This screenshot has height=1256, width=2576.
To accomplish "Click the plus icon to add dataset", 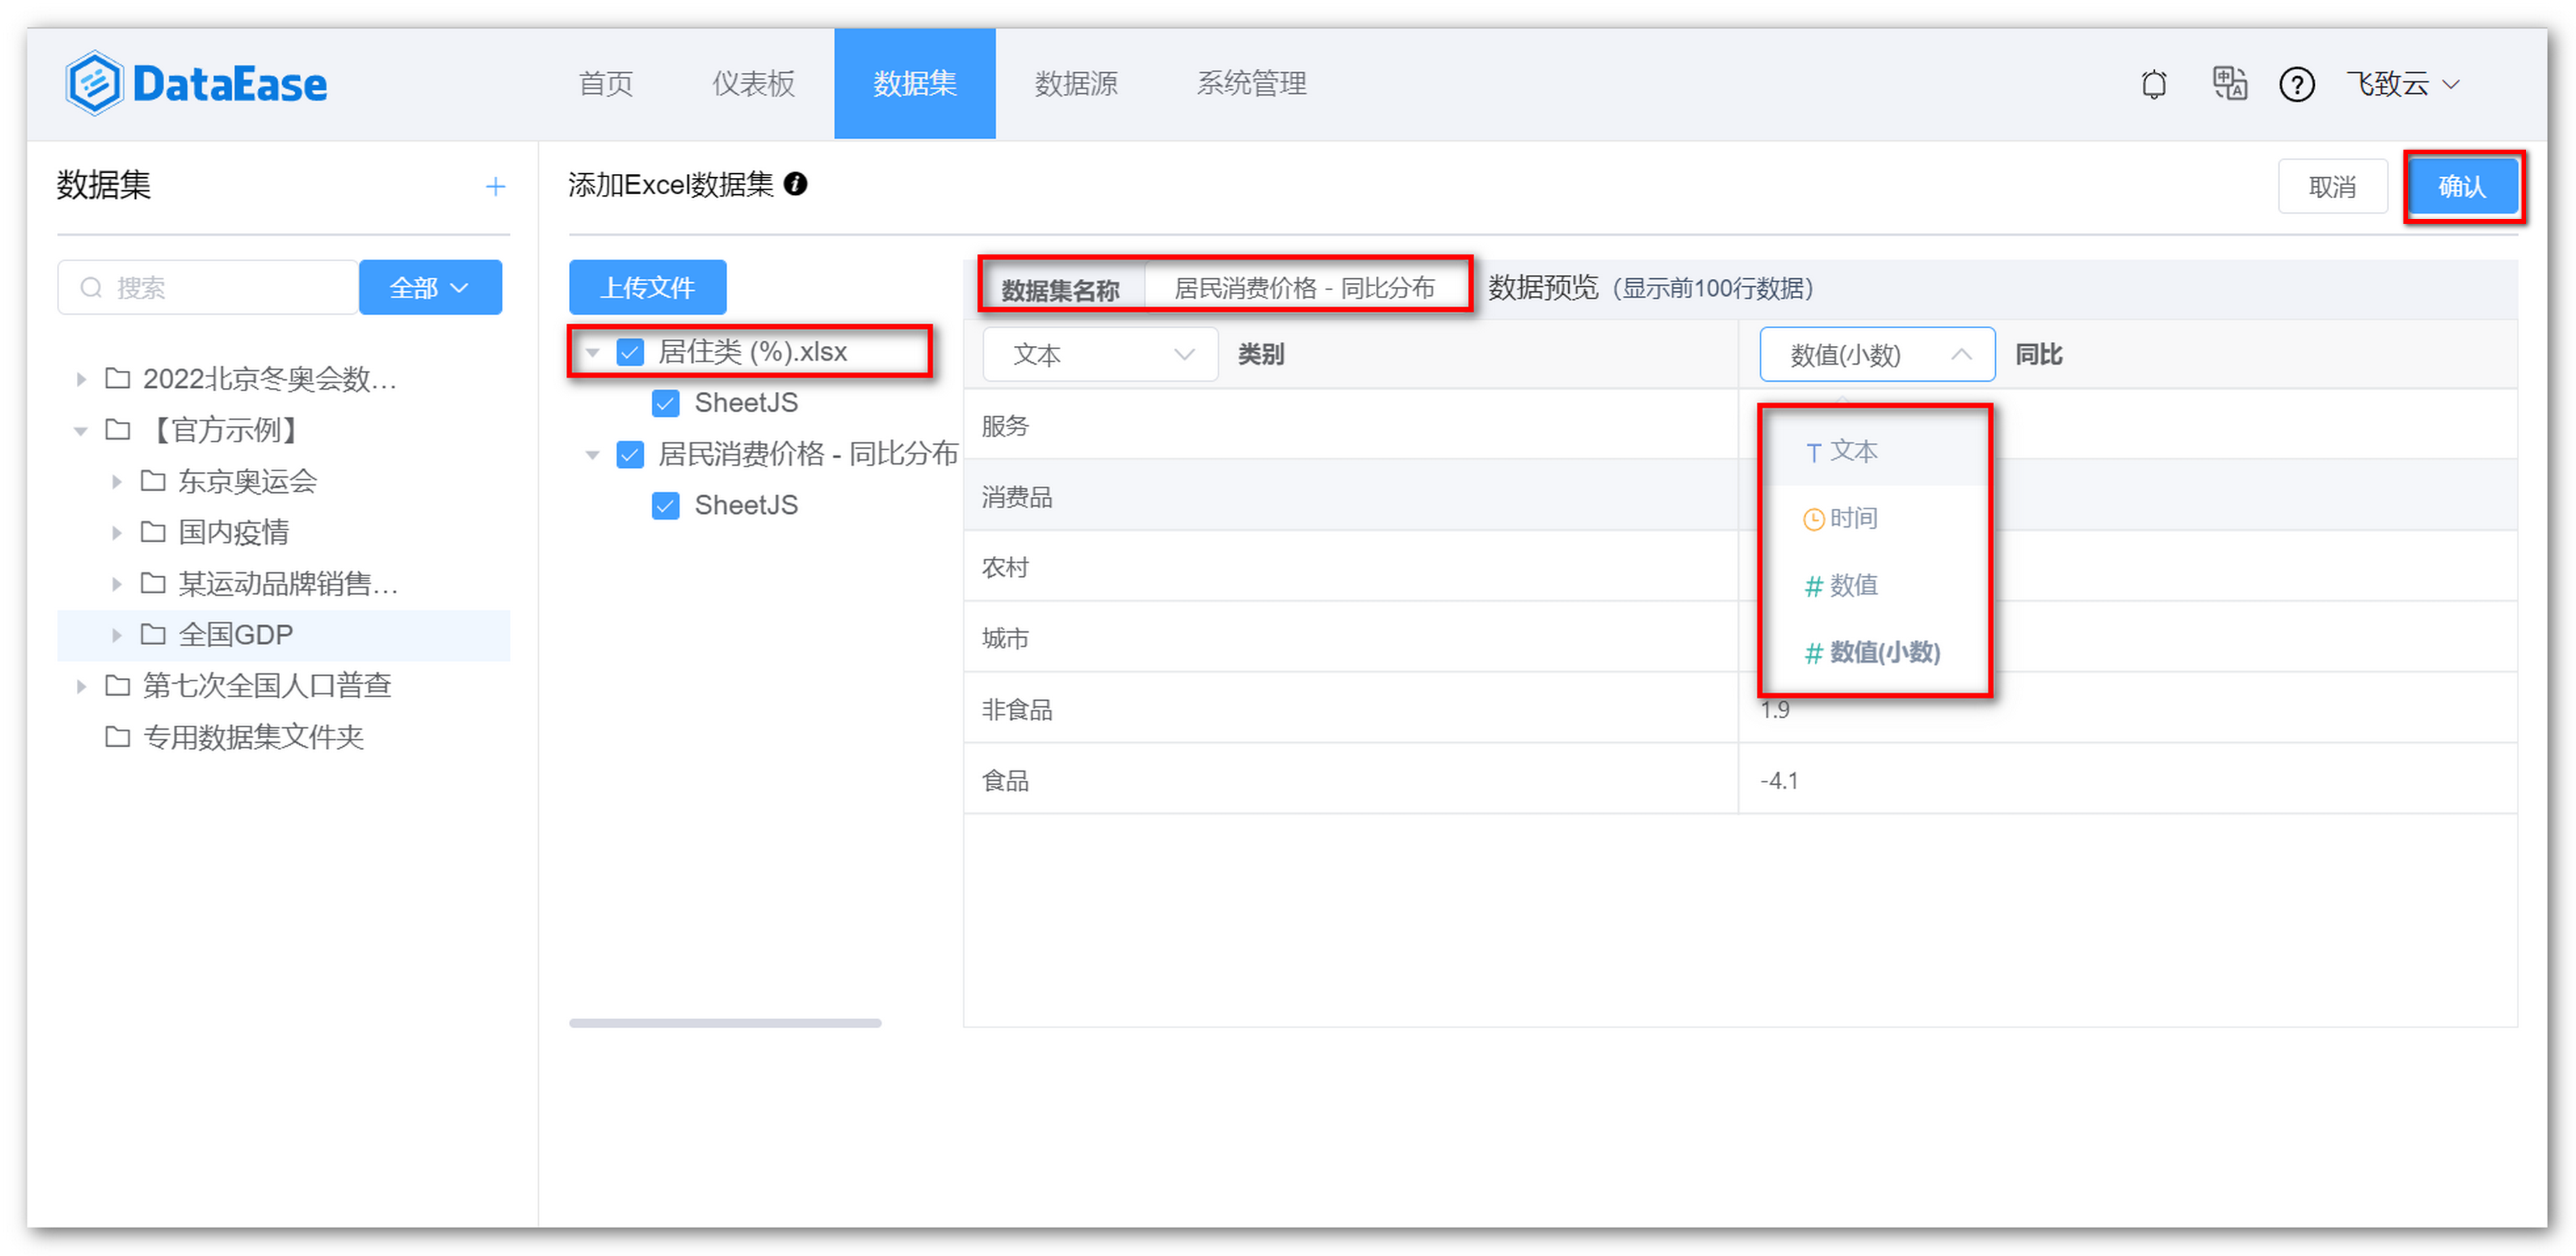I will pos(495,186).
